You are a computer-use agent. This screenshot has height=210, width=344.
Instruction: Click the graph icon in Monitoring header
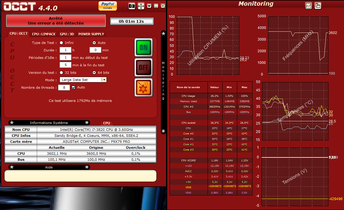(x=308, y=5)
